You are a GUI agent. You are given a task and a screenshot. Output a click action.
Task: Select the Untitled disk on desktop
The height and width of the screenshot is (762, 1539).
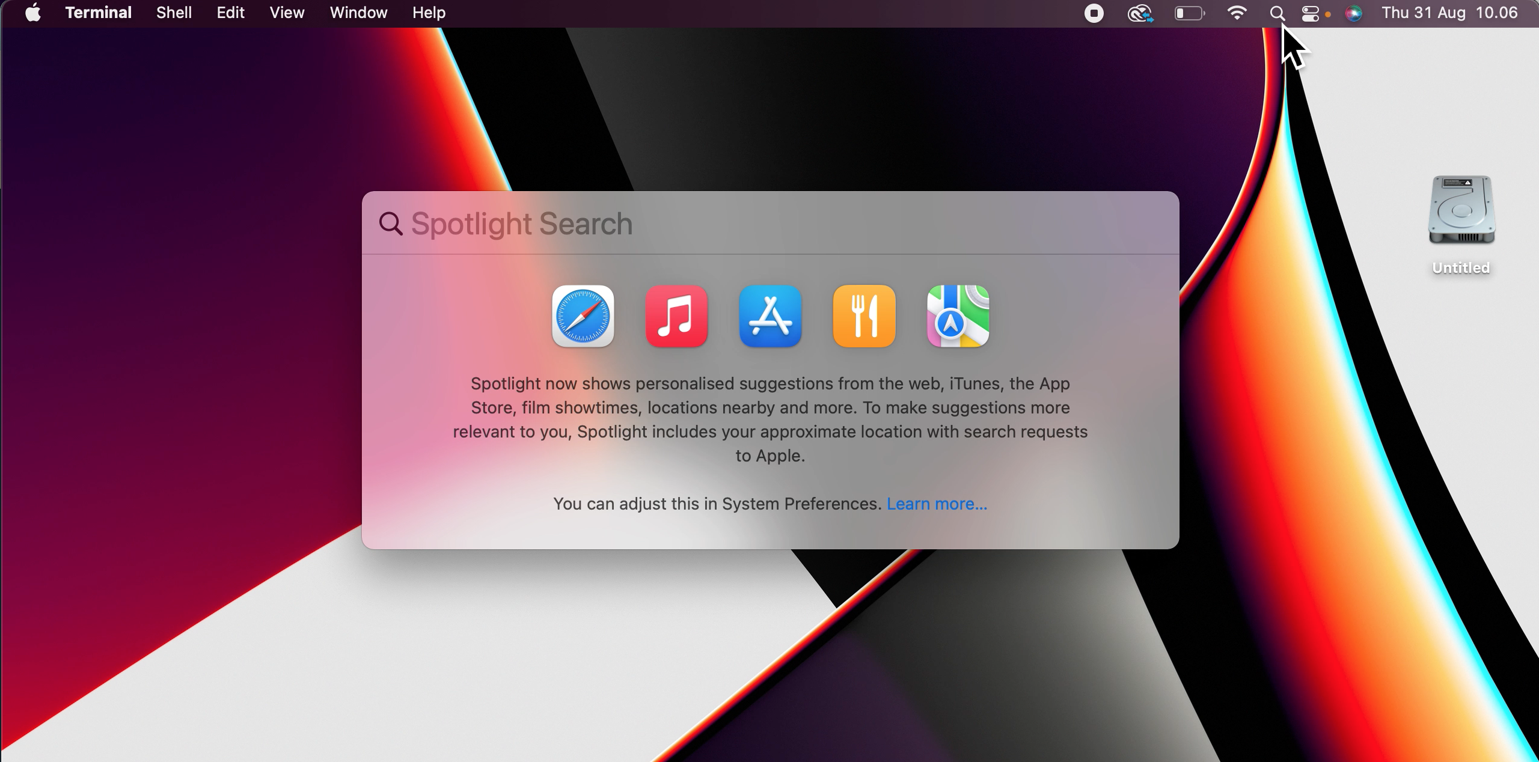pyautogui.click(x=1461, y=210)
